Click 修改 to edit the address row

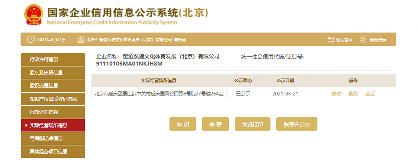pos(337,94)
